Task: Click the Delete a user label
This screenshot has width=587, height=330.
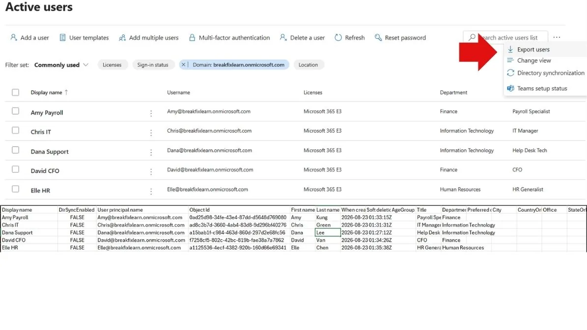Action: [x=307, y=37]
